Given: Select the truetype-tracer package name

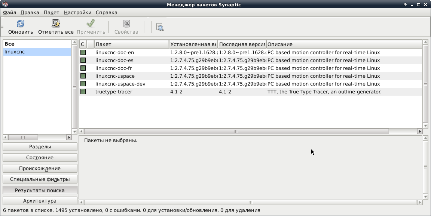Looking at the screenshot, I should [x=114, y=92].
